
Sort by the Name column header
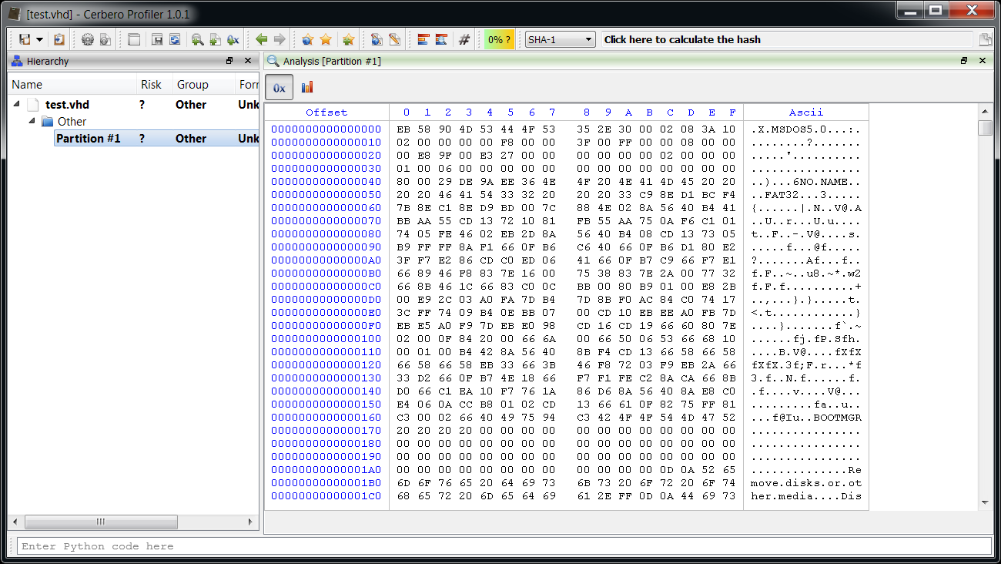[72, 85]
